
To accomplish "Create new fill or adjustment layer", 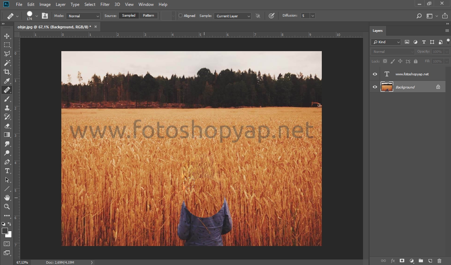I will 411,261.
